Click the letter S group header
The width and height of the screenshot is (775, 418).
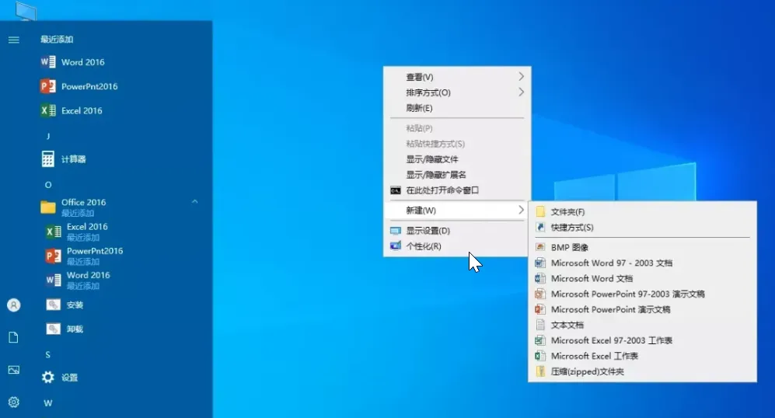pos(48,354)
